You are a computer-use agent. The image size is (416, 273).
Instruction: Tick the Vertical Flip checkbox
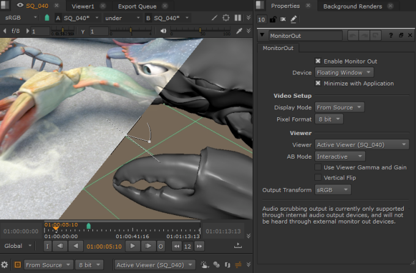[318, 177]
